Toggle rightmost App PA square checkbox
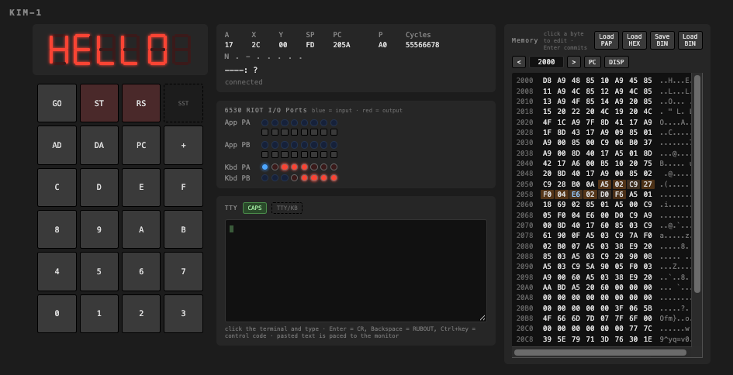 [x=334, y=132]
